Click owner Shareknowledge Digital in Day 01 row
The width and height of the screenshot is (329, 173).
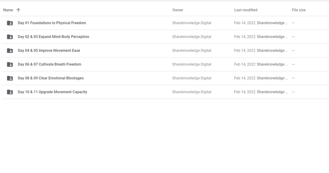[x=192, y=23]
